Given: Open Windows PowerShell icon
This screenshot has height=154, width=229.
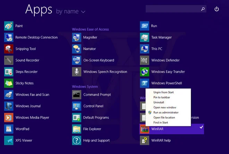Looking at the screenshot, I should [x=145, y=83].
